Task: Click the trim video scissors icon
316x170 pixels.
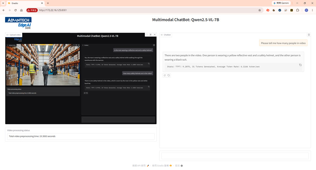Action: [151, 35]
